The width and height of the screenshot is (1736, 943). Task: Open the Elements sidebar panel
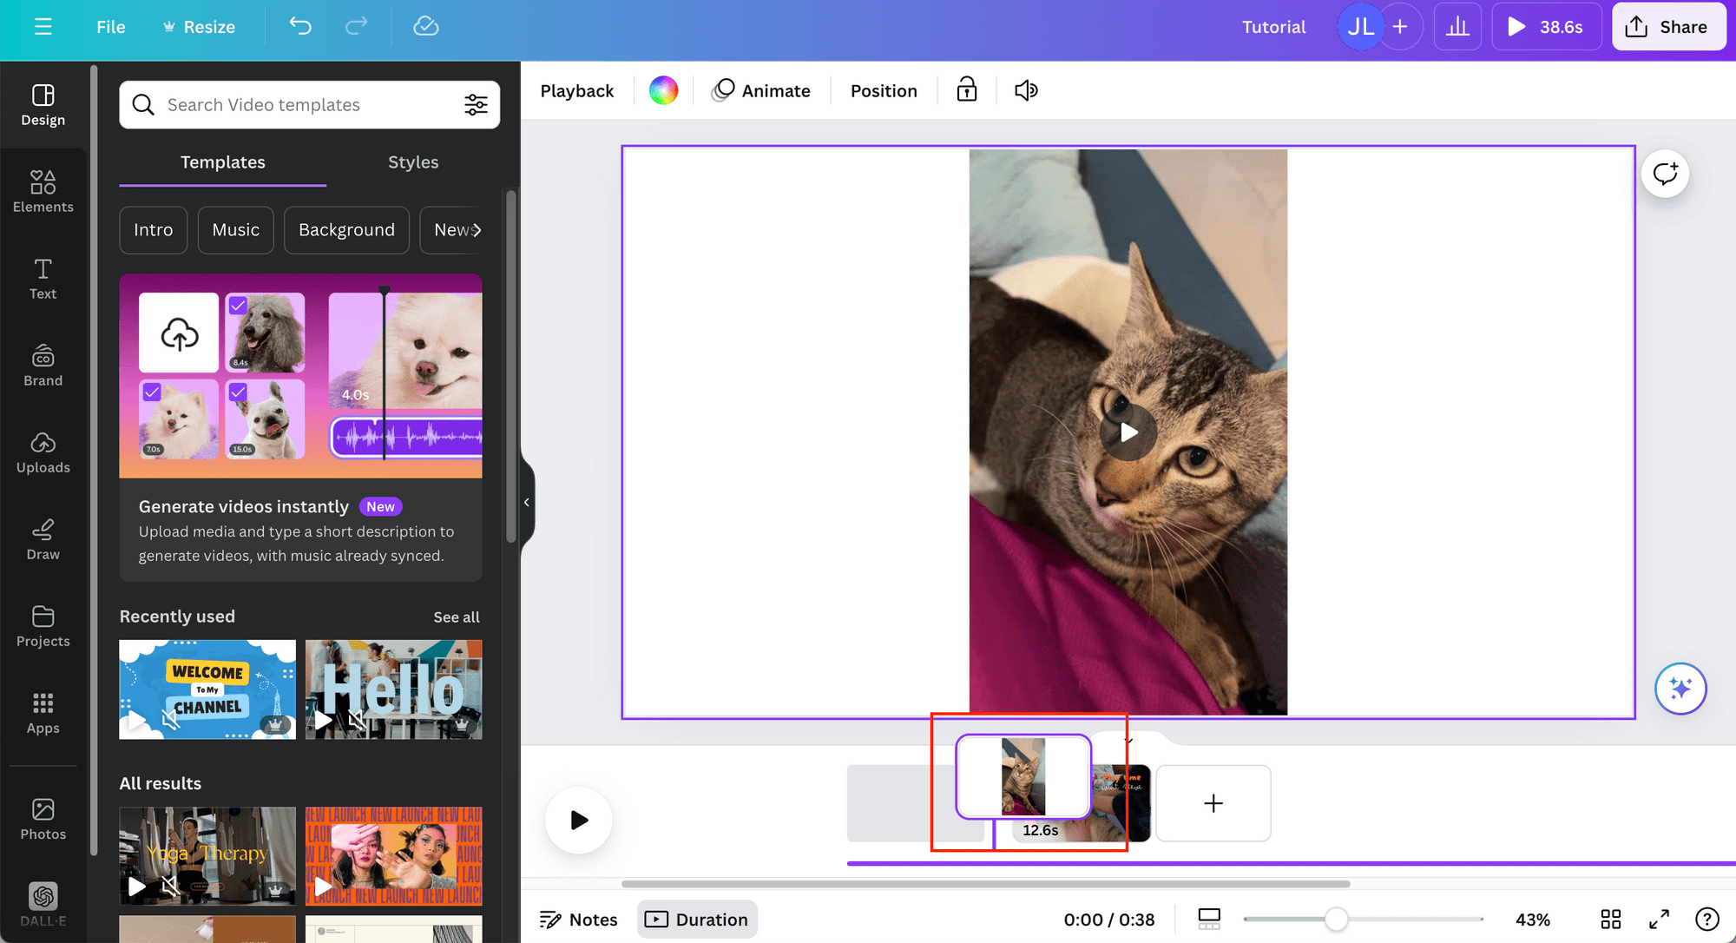pyautogui.click(x=43, y=192)
